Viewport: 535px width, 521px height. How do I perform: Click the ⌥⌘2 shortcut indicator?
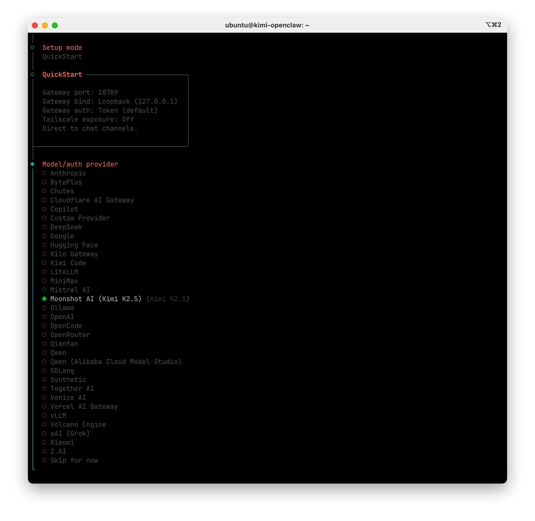[493, 25]
